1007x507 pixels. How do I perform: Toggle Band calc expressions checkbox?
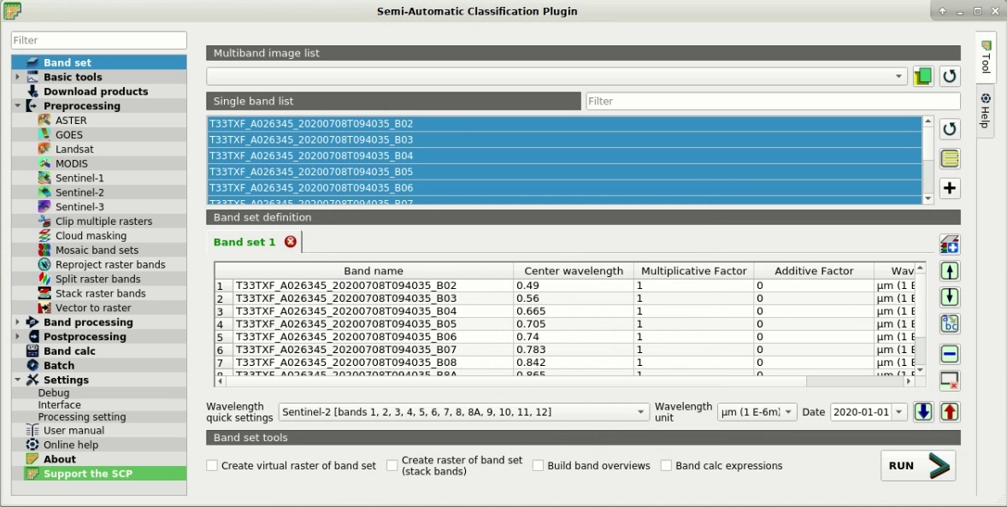pos(667,466)
